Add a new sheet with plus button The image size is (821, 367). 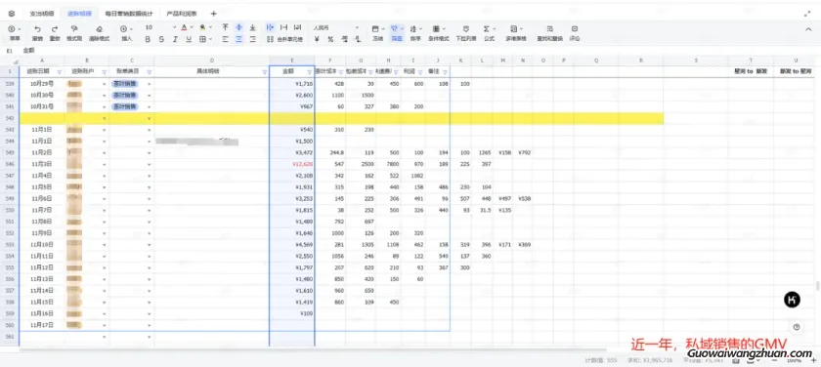tap(214, 14)
